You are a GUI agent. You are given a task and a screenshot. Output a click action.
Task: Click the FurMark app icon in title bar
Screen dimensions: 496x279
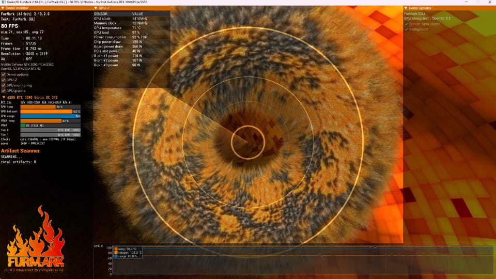[3, 2]
